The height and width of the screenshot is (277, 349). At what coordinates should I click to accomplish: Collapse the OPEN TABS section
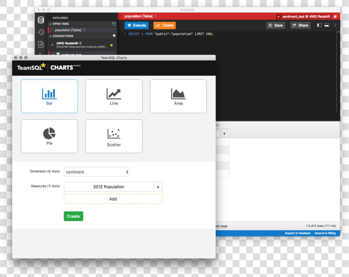click(x=50, y=24)
